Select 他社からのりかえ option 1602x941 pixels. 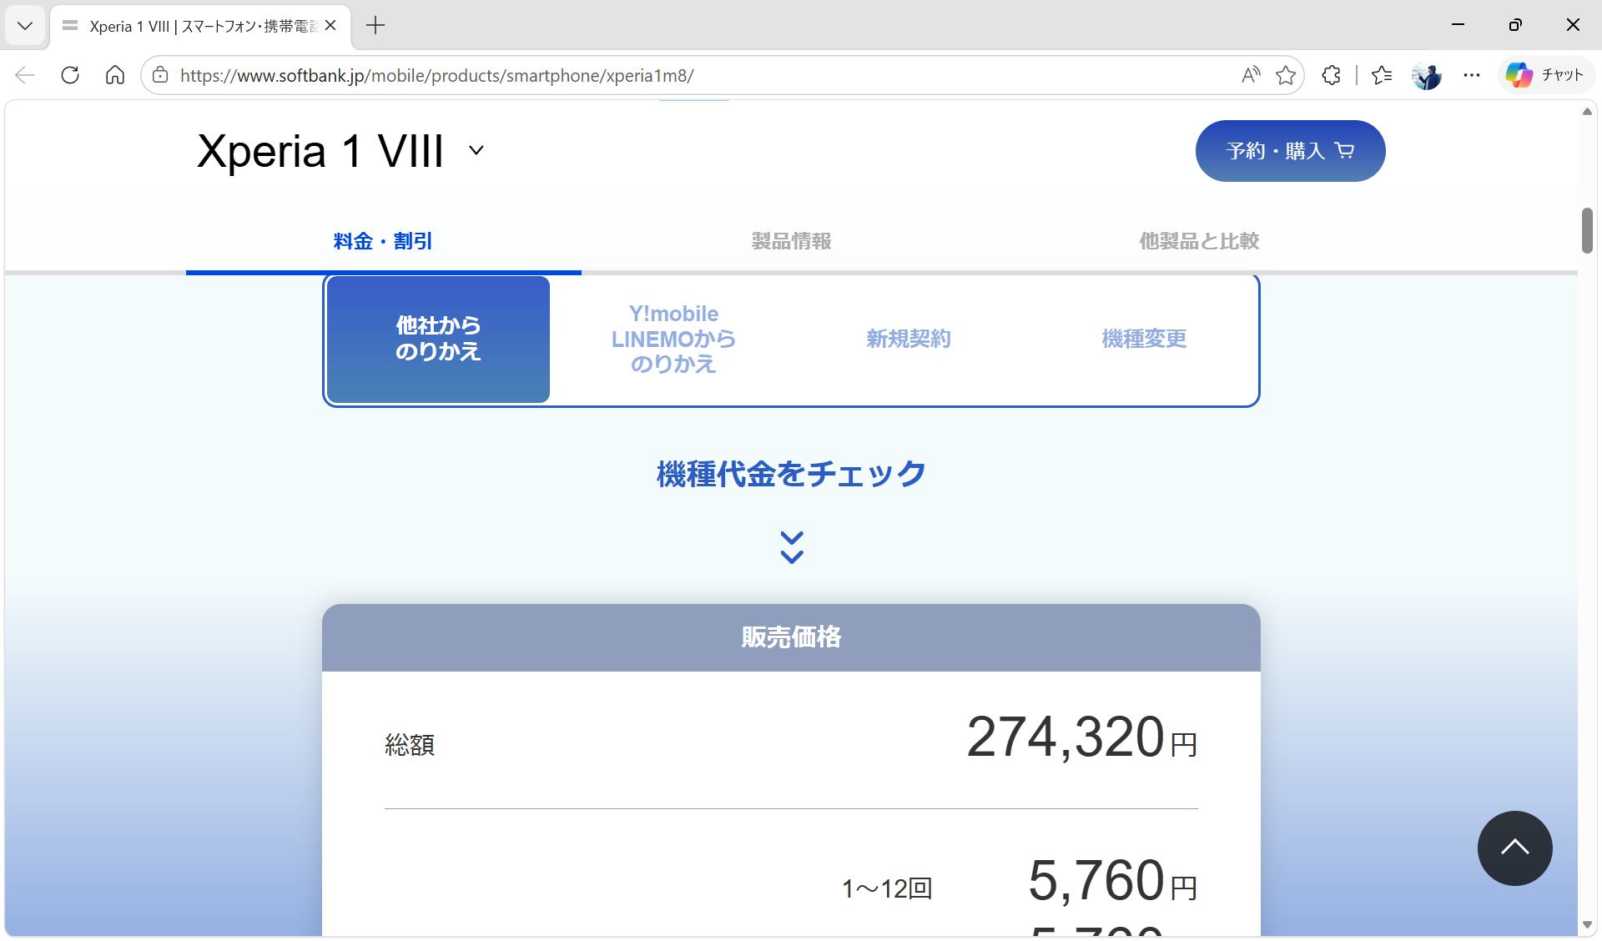pyautogui.click(x=438, y=339)
